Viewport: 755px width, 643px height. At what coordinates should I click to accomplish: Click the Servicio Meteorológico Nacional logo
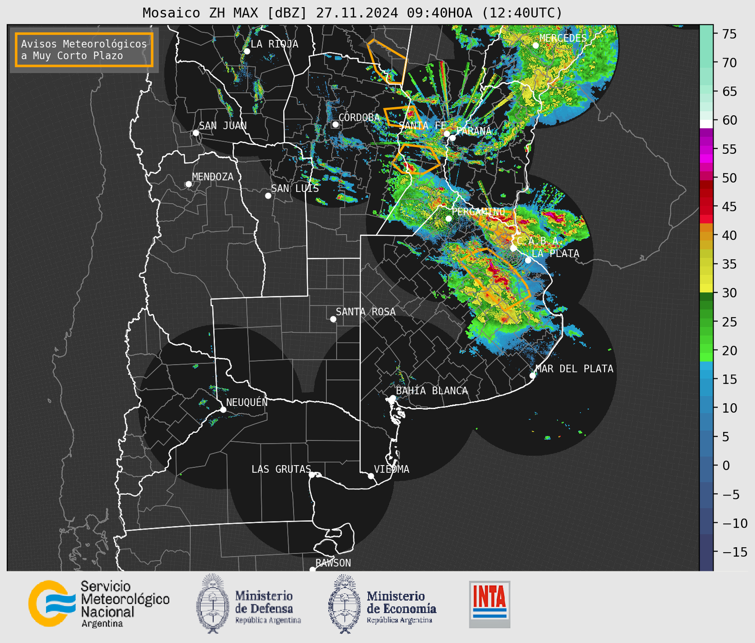99,604
